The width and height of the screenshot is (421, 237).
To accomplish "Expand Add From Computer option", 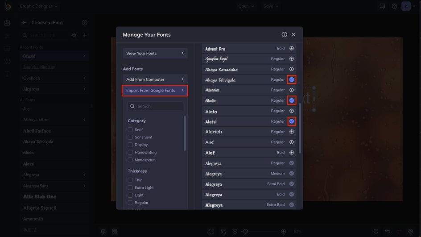I will [155, 79].
